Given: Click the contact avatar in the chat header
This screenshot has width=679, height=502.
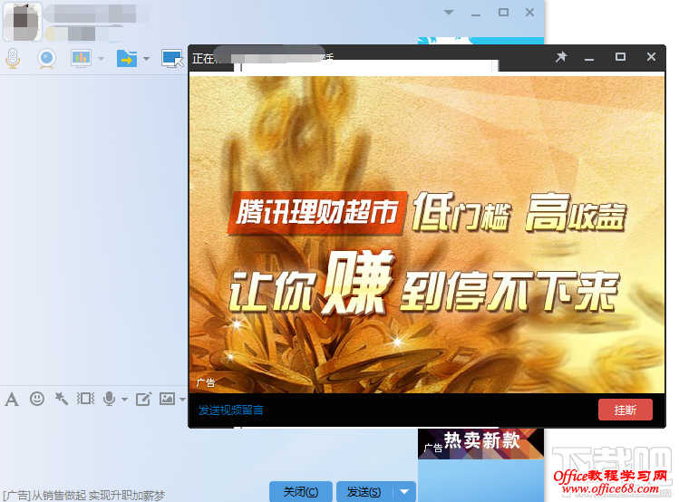Looking at the screenshot, I should (23, 22).
